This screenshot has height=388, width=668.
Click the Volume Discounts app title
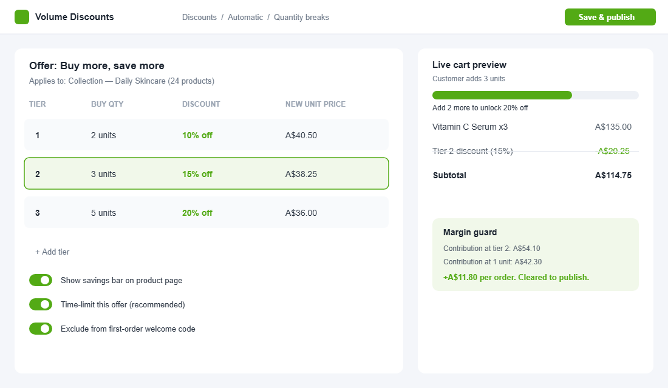[75, 17]
